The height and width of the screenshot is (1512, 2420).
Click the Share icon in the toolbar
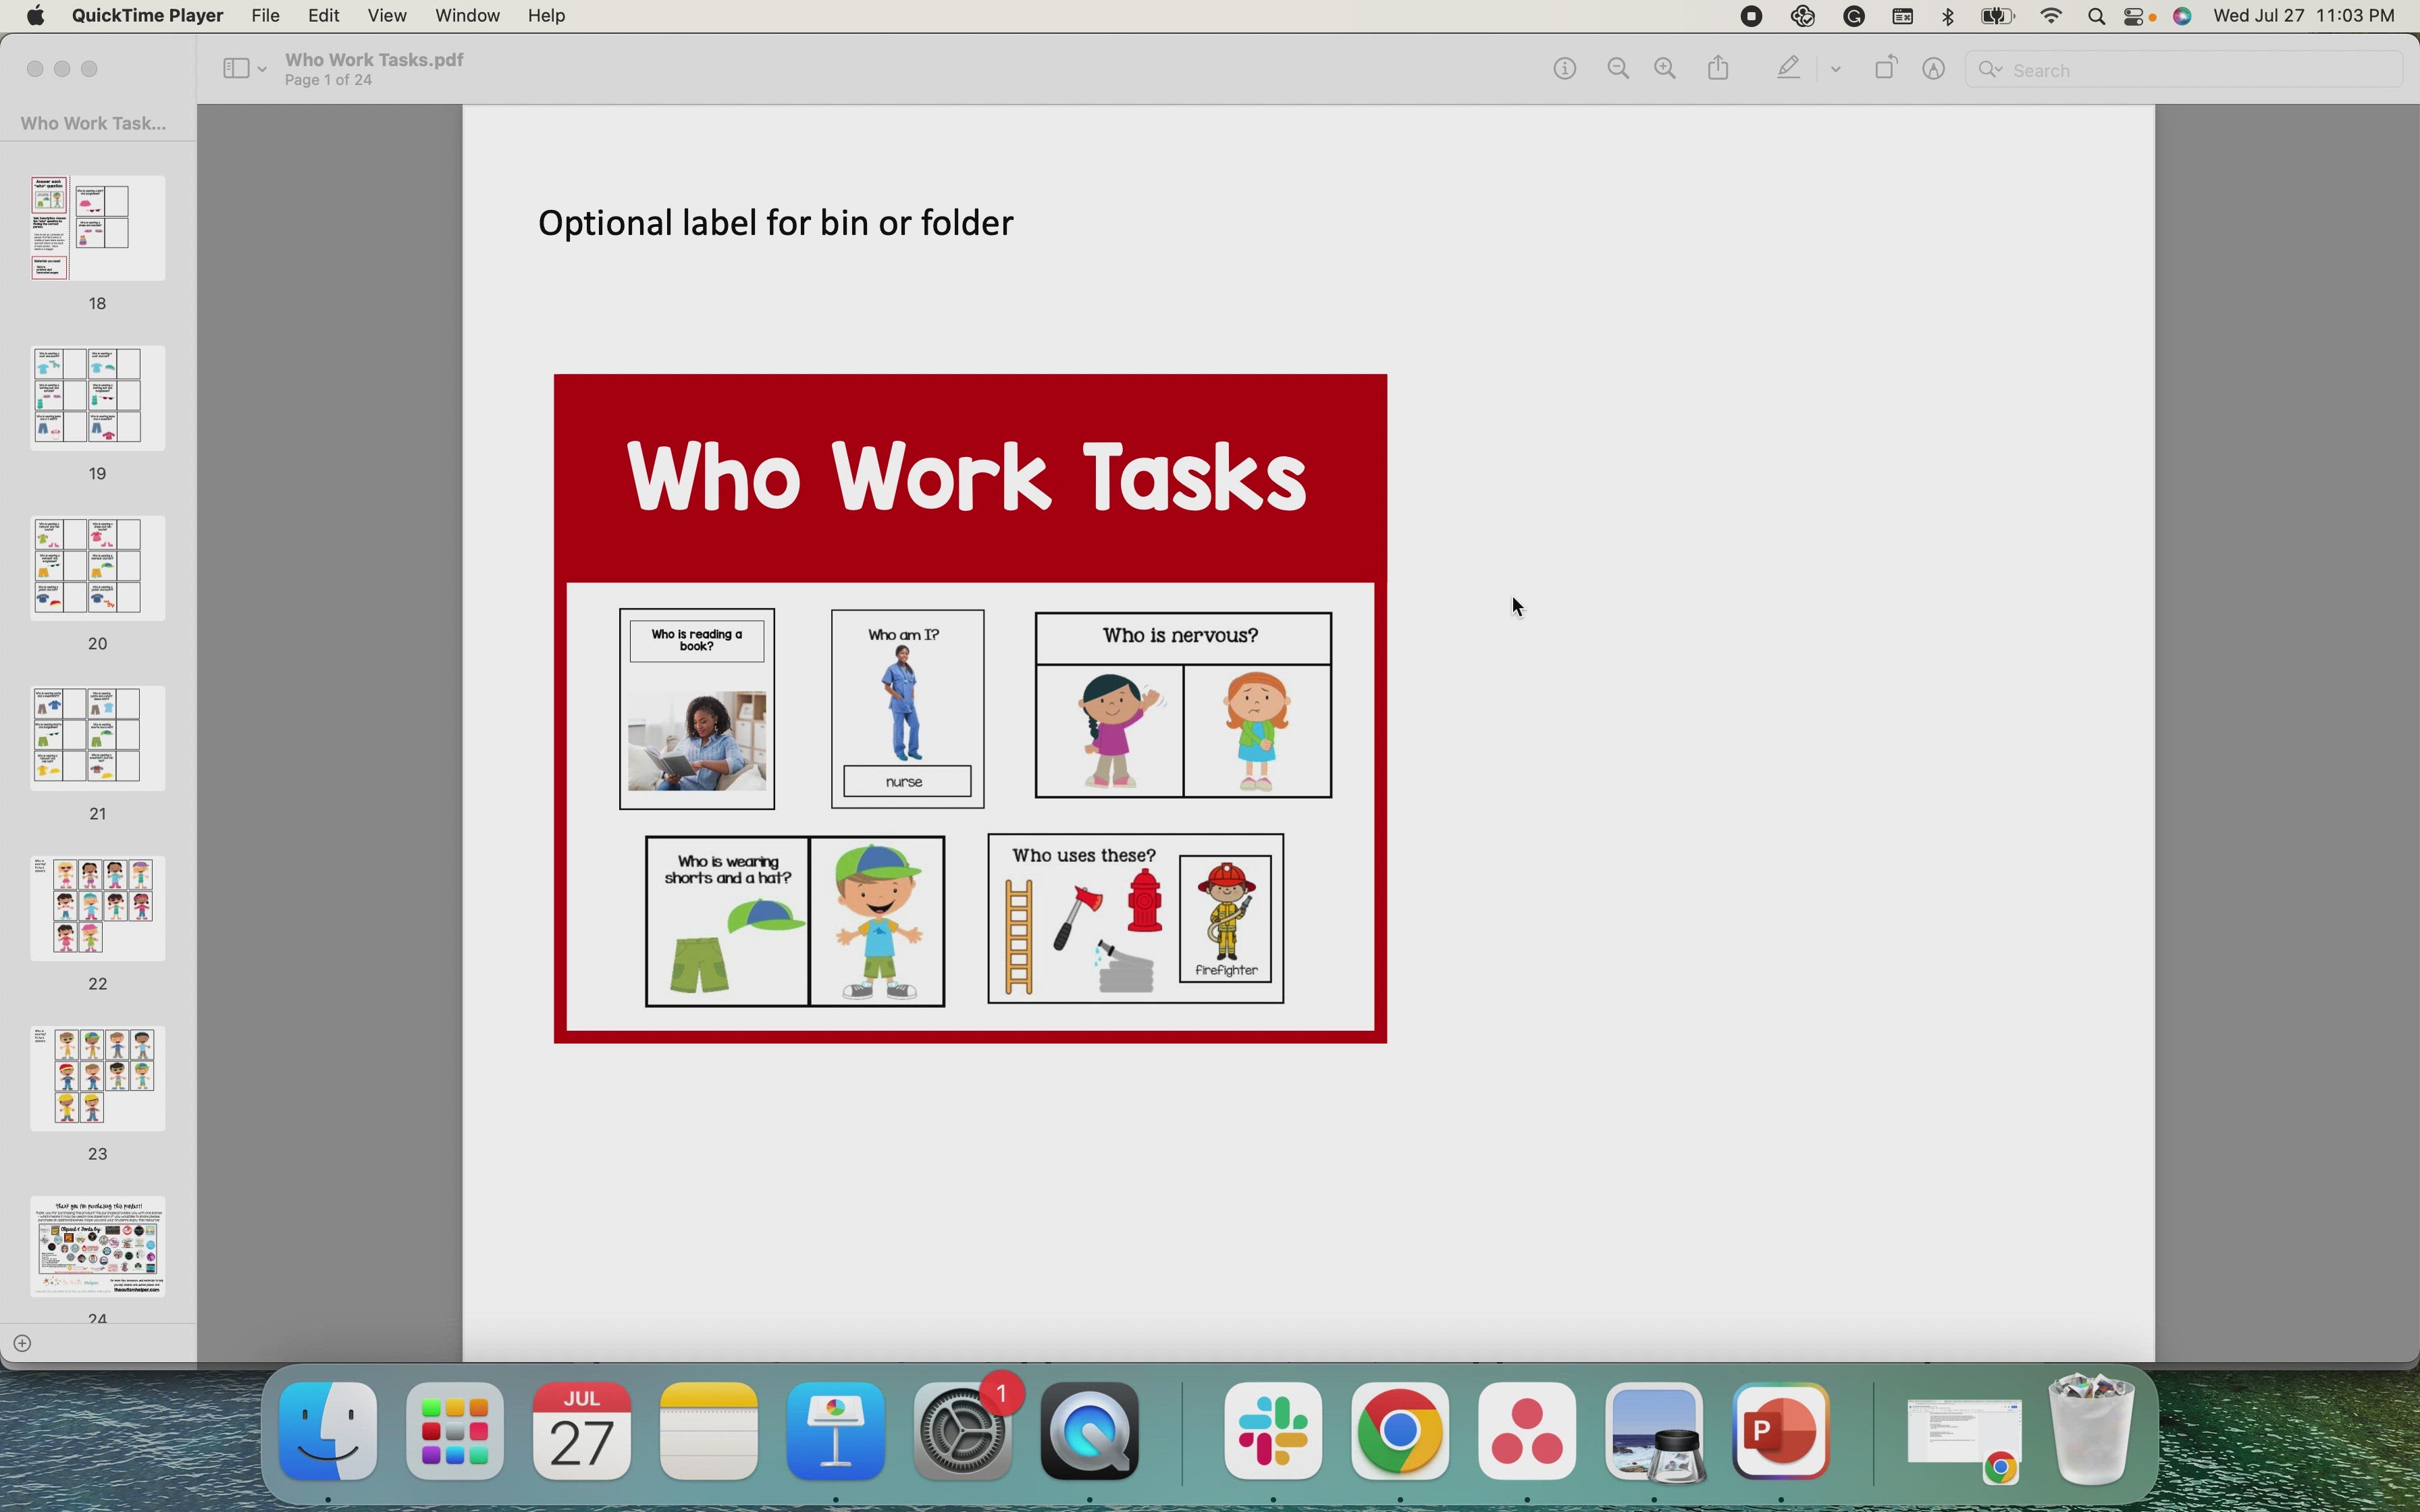tap(1718, 67)
